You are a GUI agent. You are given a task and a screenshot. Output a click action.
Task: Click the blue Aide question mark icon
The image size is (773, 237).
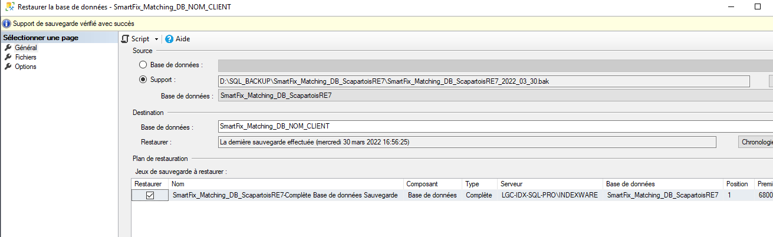169,39
